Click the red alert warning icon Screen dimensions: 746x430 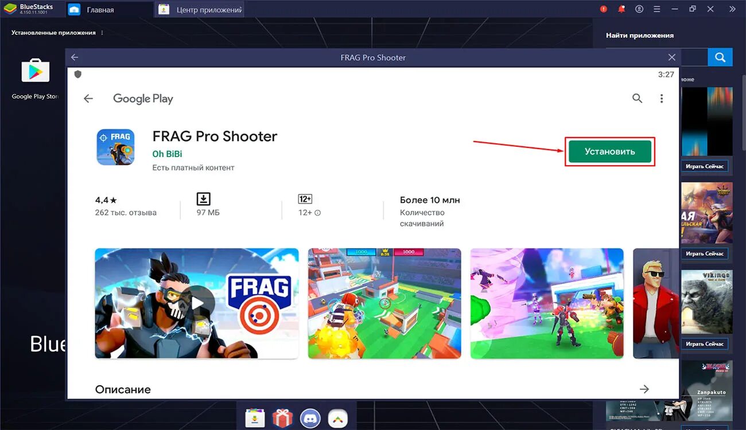click(603, 9)
